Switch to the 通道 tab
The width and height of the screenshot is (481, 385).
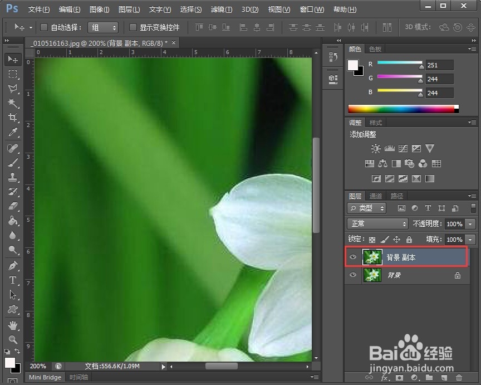[x=375, y=196]
